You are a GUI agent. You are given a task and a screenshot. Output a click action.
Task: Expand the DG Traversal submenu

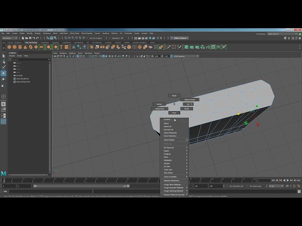[174, 147]
